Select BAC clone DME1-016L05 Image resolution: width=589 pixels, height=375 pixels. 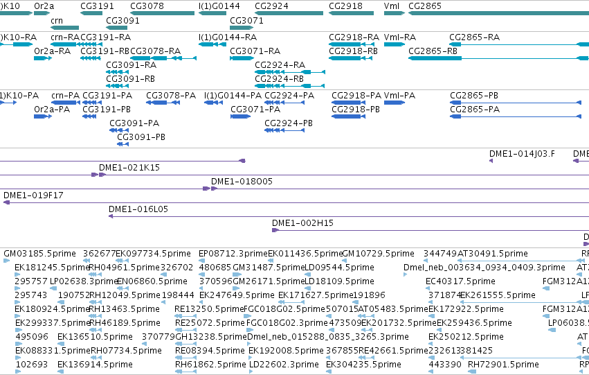pos(138,209)
